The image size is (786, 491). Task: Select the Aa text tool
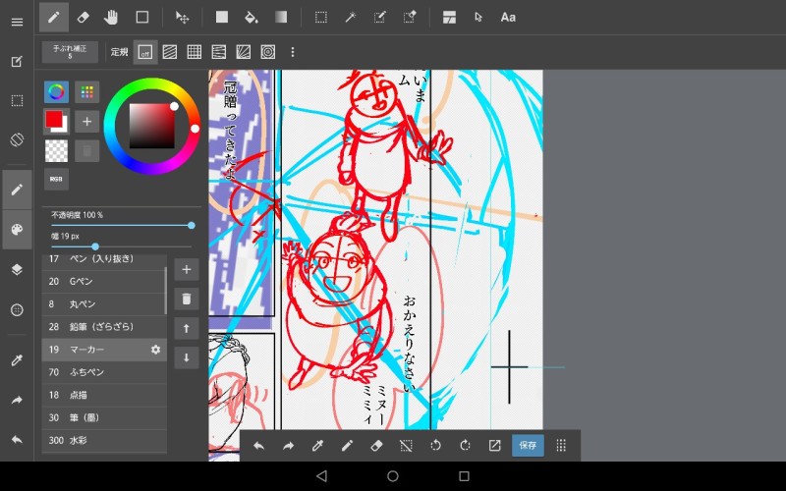click(508, 18)
